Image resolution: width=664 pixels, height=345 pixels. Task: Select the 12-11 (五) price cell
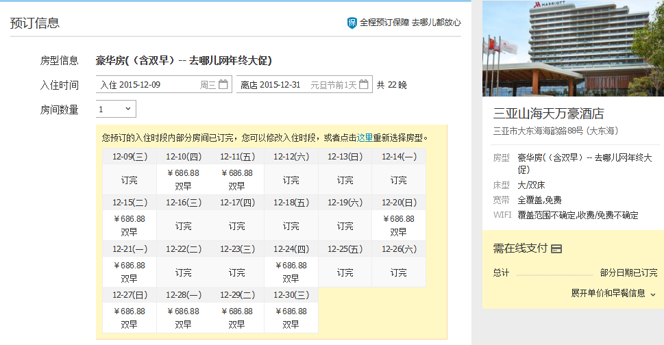(x=237, y=179)
